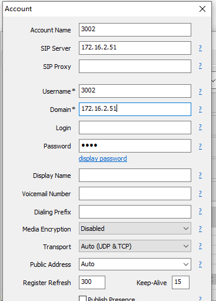Click the Account Name input field
This screenshot has width=216, height=301.
(x=135, y=30)
